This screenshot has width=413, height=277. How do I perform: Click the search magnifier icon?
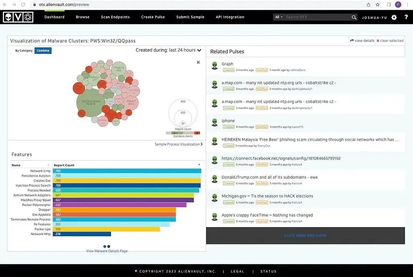(x=354, y=17)
